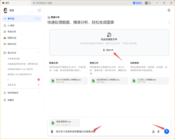Click the 图像生成 picture icon in sidebar
This screenshot has height=139, width=175.
click(x=5, y=38)
